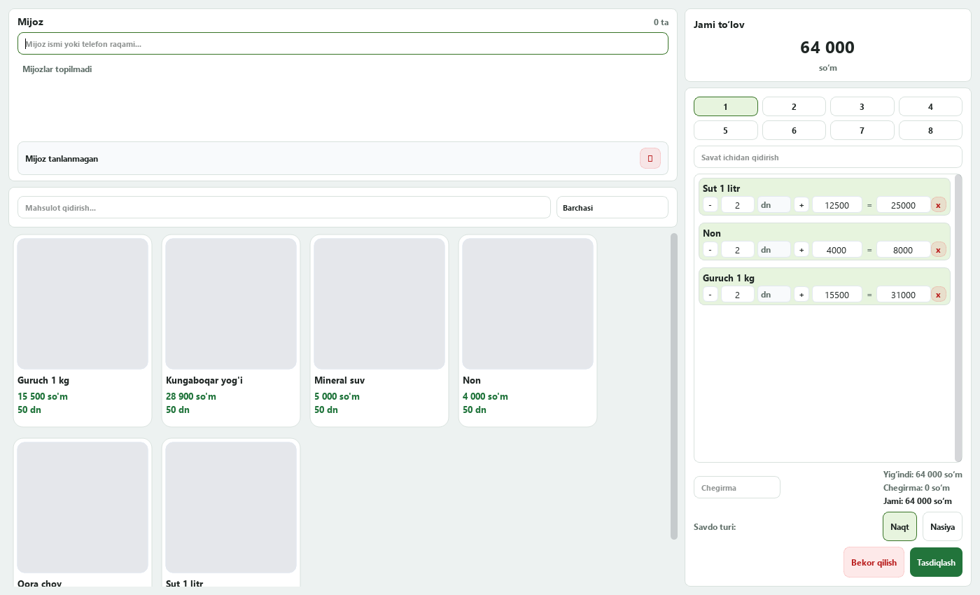Open the dn unit selector for Guruch
This screenshot has height=595, width=980.
[x=774, y=294]
